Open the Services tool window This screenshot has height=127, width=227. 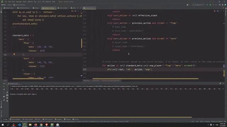pos(76,119)
